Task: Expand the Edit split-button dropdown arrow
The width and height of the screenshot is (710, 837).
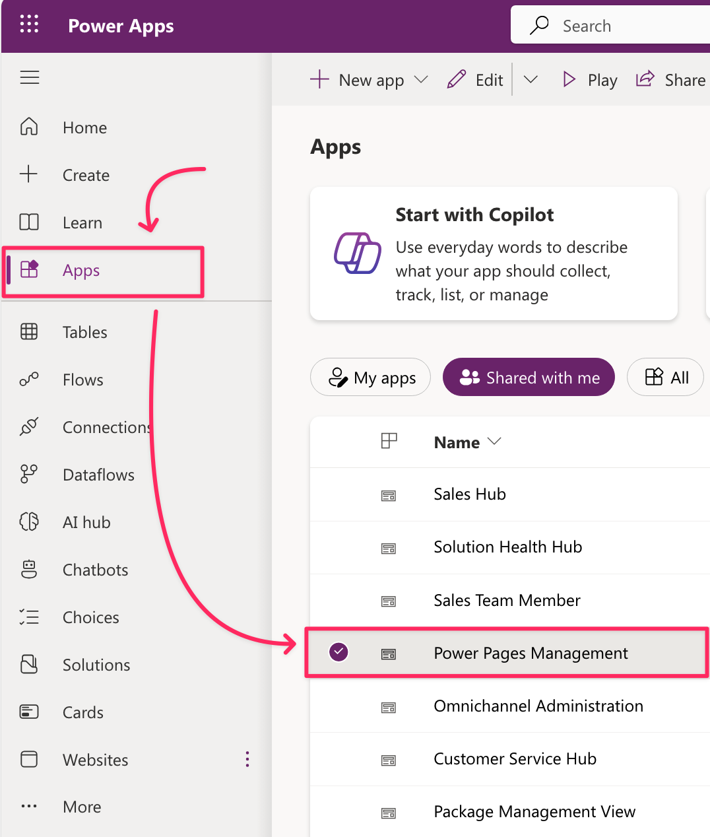Action: point(531,80)
